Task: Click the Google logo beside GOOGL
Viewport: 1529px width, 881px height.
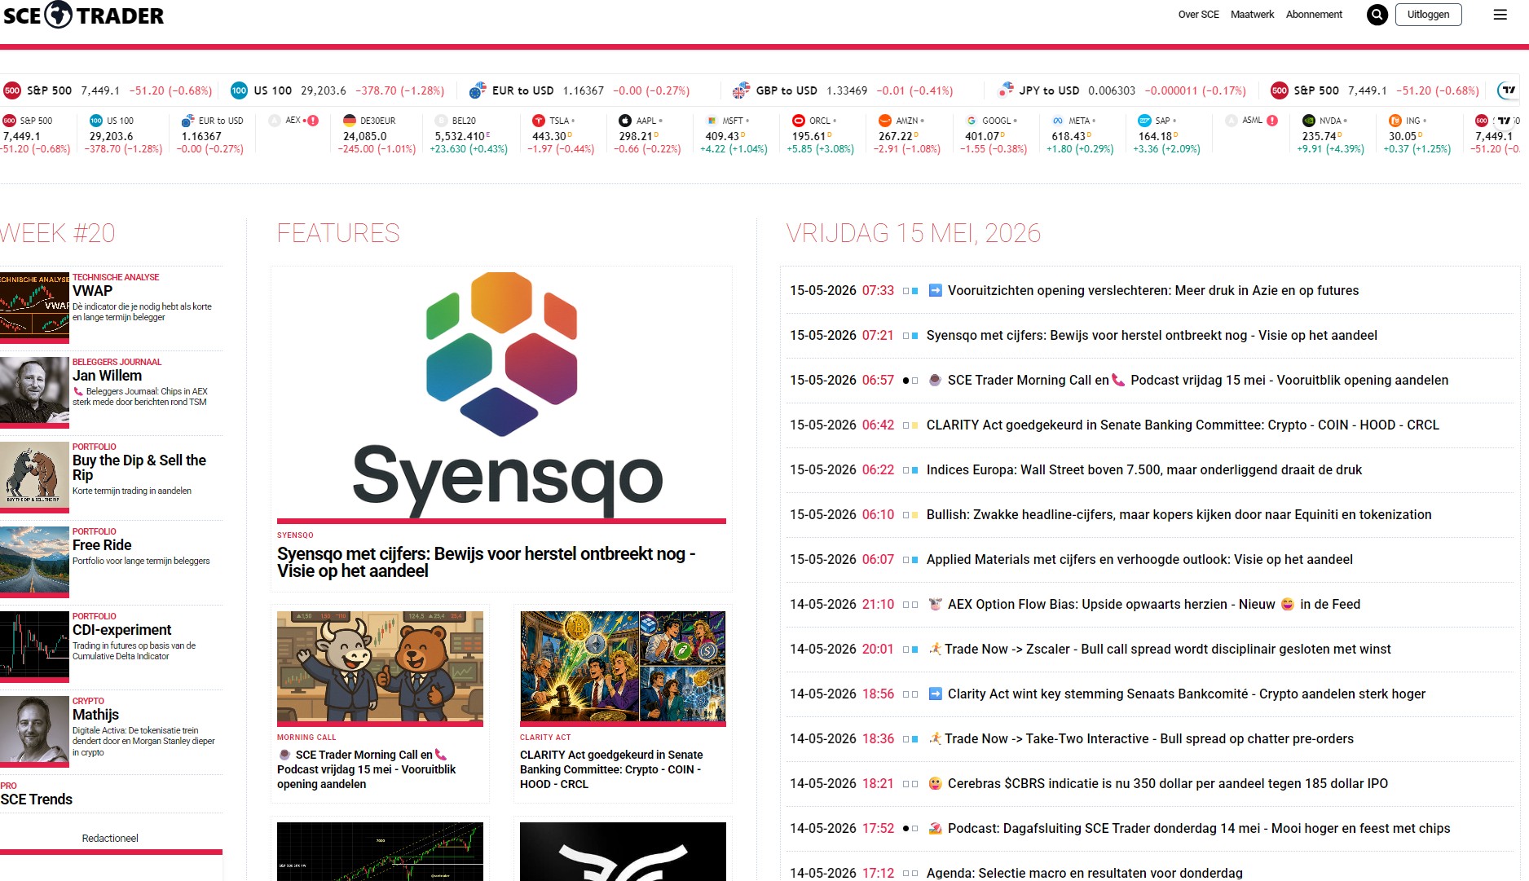Action: pos(972,121)
